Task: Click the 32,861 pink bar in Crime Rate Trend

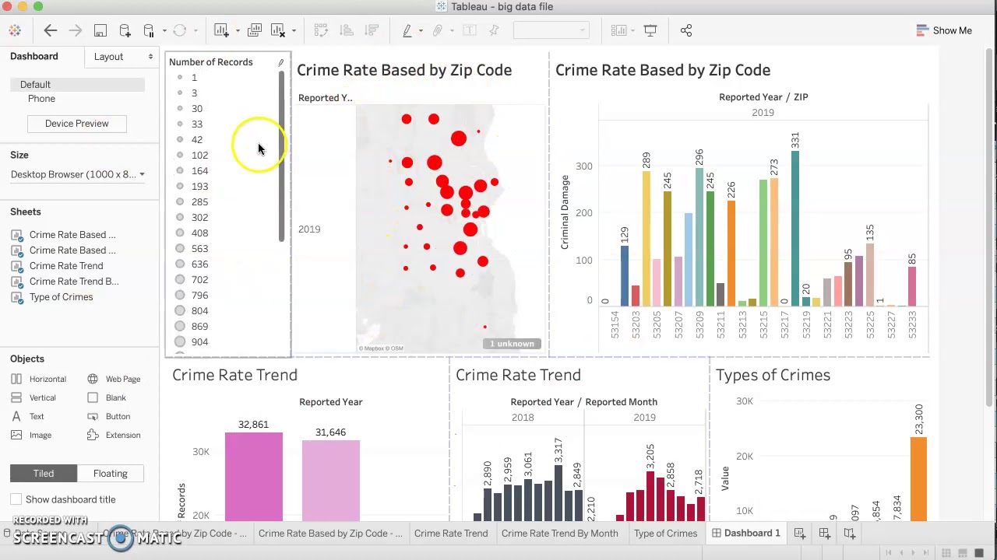Action: (x=254, y=476)
